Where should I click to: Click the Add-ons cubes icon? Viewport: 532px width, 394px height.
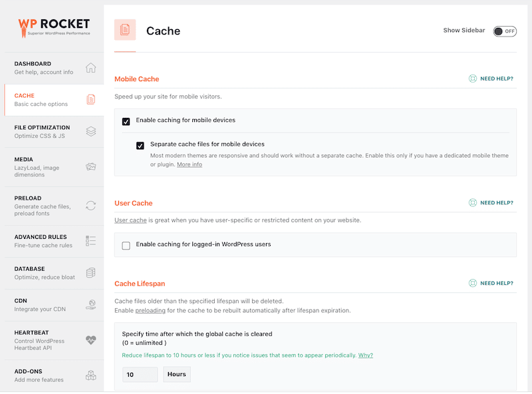(90, 375)
